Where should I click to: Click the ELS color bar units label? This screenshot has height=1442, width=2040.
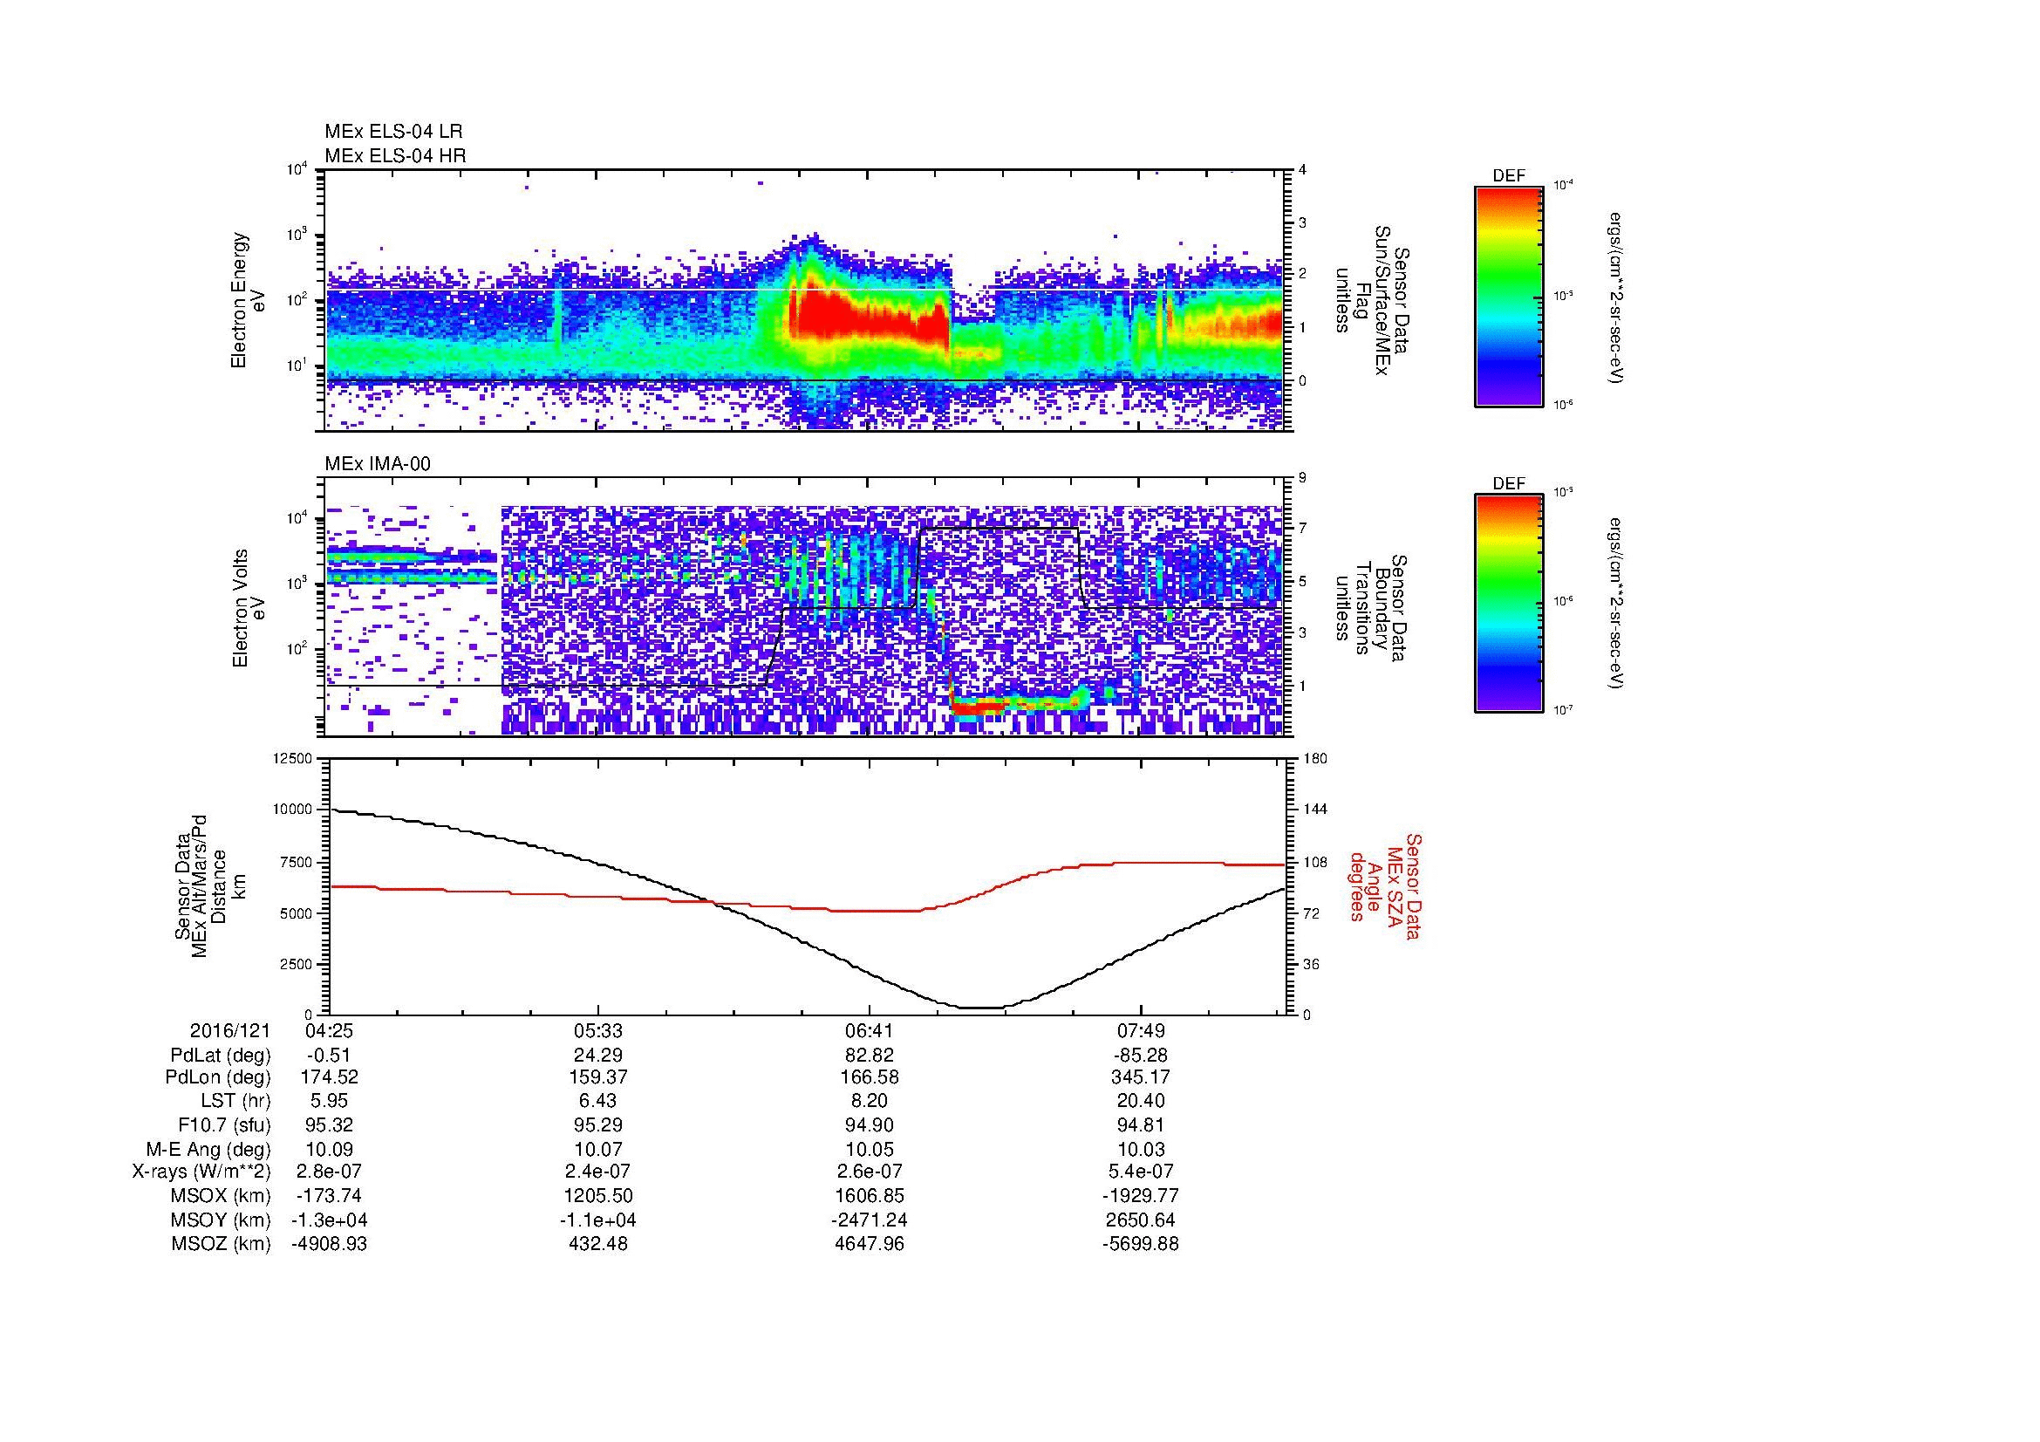point(1616,296)
